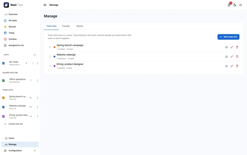Open sidebar Website redesign three-dot menu
The height and width of the screenshot is (155, 247).
38,107
